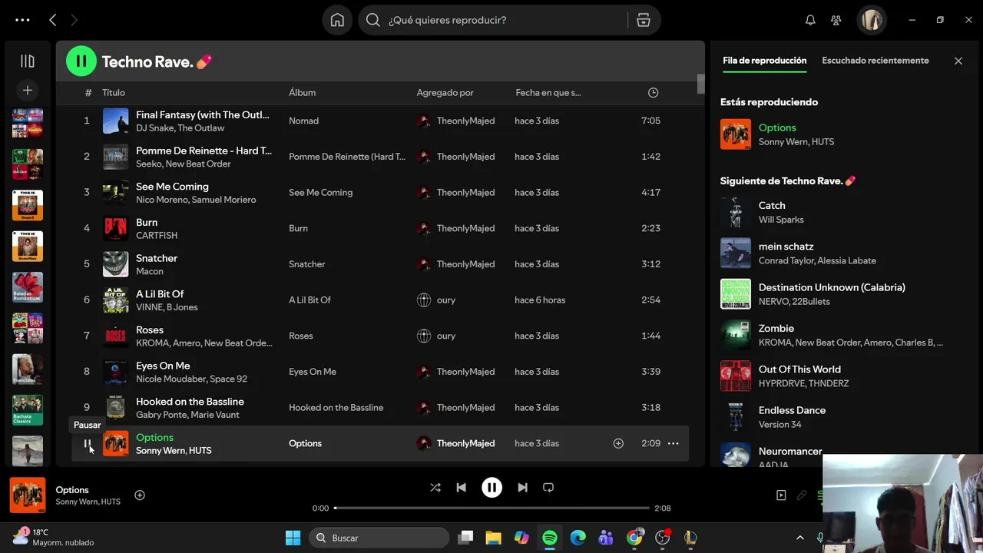The width and height of the screenshot is (983, 553).
Task: Open the lyrics microphone icon
Action: point(802,495)
